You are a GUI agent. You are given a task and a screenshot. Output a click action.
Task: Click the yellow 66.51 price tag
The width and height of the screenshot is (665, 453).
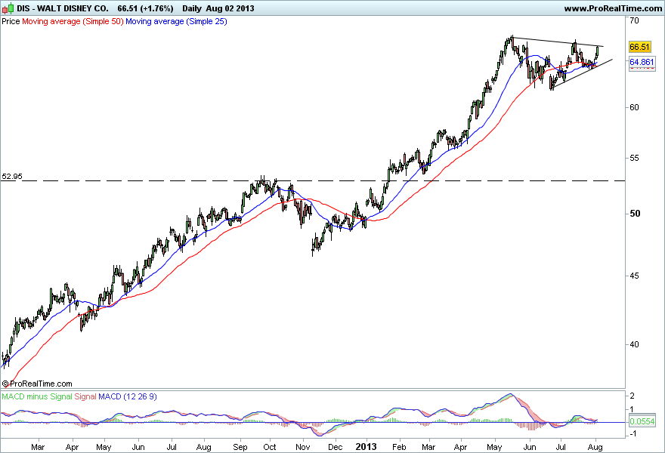coord(639,47)
